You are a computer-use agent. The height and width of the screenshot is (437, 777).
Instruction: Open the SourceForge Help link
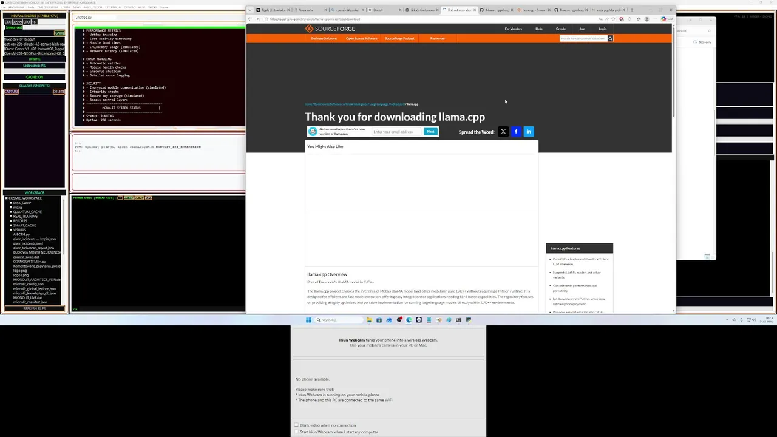pyautogui.click(x=538, y=29)
